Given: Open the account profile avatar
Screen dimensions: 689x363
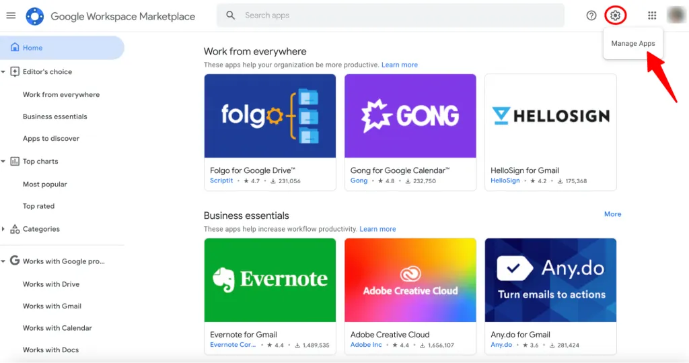Looking at the screenshot, I should tap(676, 15).
